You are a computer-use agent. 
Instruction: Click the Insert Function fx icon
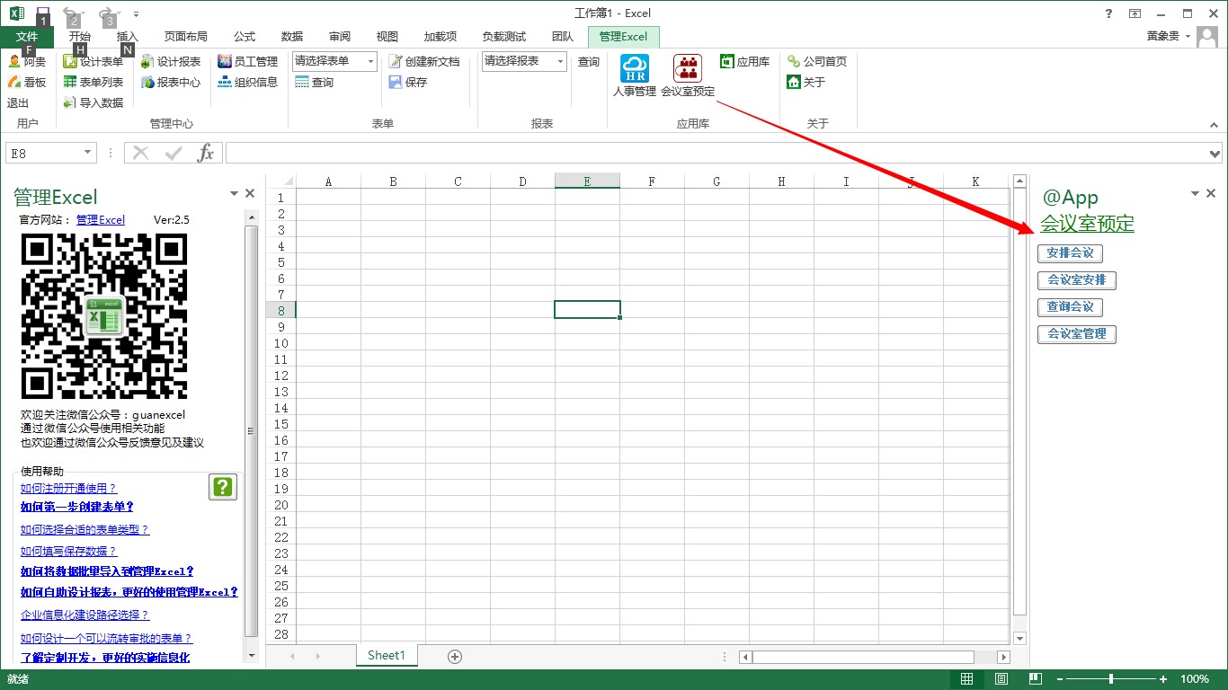click(x=206, y=153)
